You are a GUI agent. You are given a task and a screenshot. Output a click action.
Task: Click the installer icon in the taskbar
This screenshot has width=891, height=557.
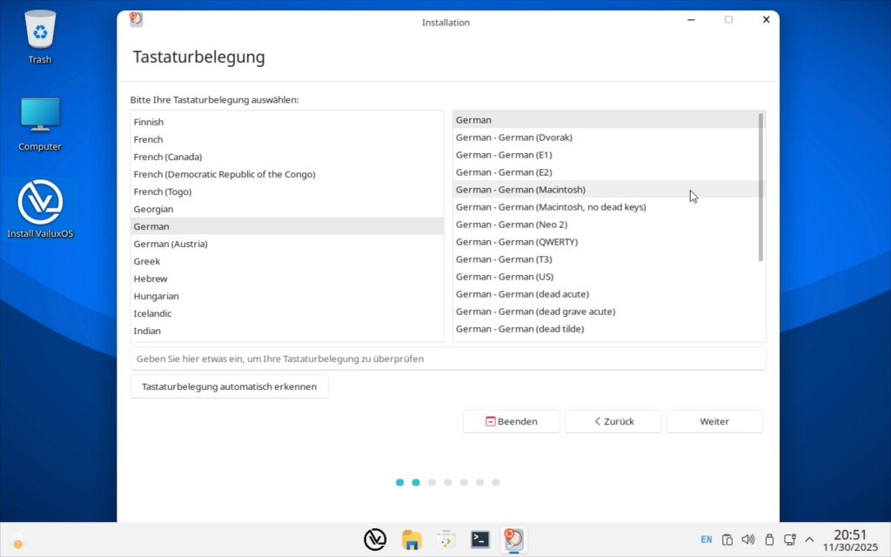(515, 540)
